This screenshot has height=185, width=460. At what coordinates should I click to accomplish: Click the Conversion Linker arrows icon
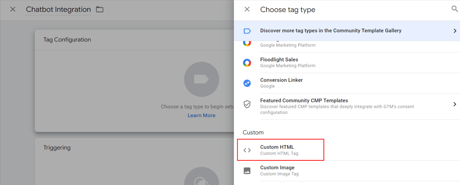coord(247,83)
